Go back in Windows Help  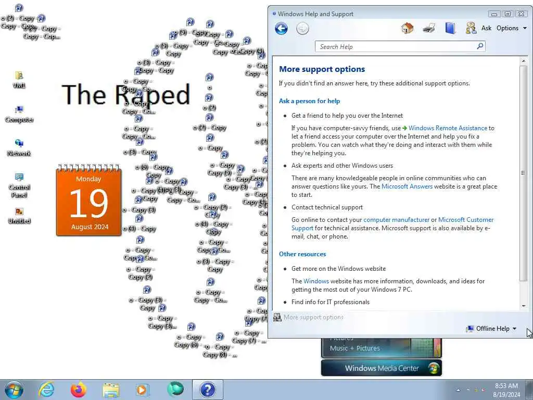tap(281, 29)
